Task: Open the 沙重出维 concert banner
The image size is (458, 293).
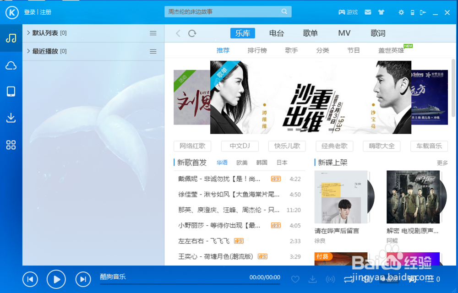Action: pyautogui.click(x=311, y=97)
